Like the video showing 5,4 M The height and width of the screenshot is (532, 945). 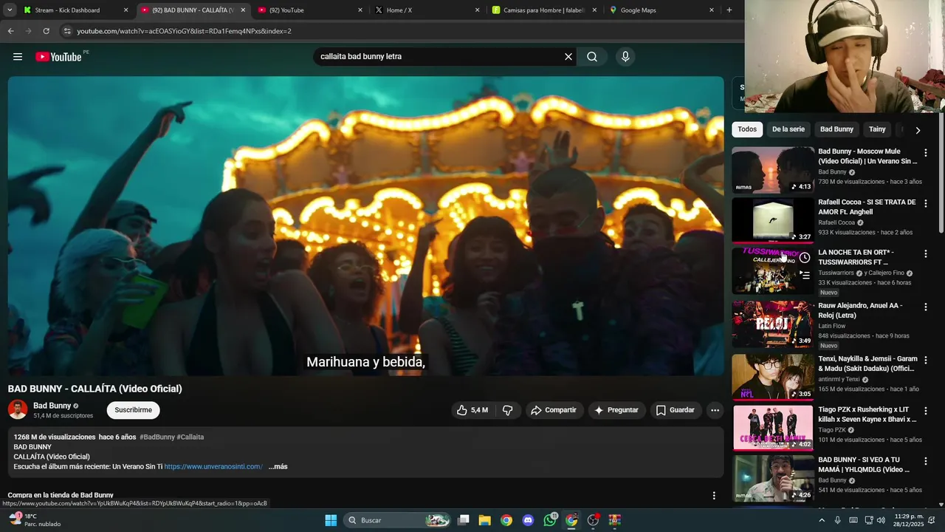[472, 410]
